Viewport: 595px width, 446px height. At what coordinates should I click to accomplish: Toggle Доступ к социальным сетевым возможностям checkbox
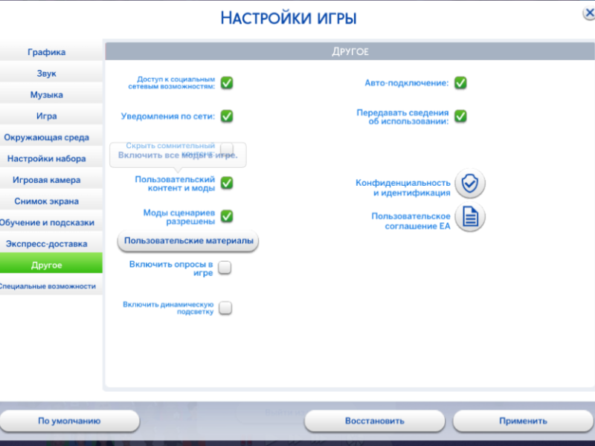pyautogui.click(x=227, y=83)
